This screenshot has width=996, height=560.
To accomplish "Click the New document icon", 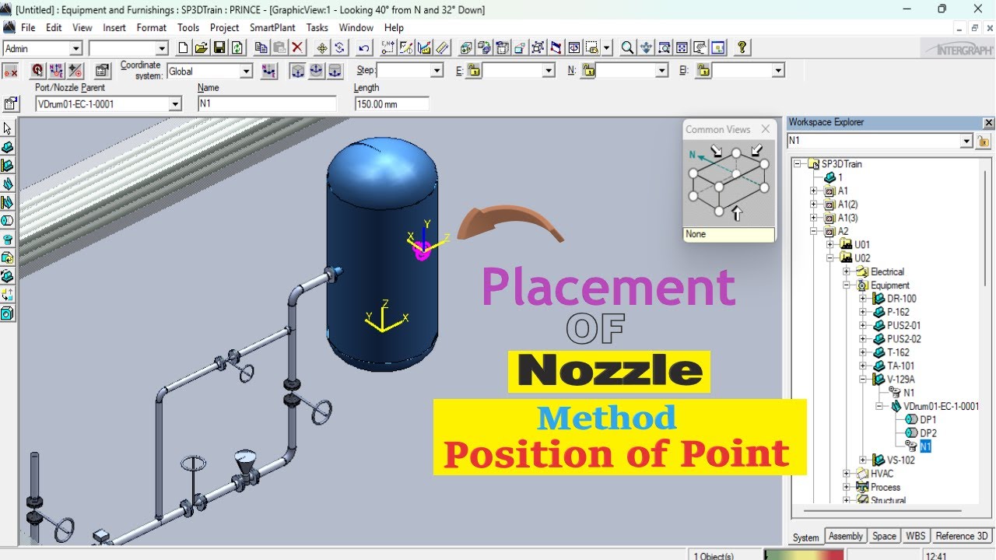I will click(x=184, y=48).
